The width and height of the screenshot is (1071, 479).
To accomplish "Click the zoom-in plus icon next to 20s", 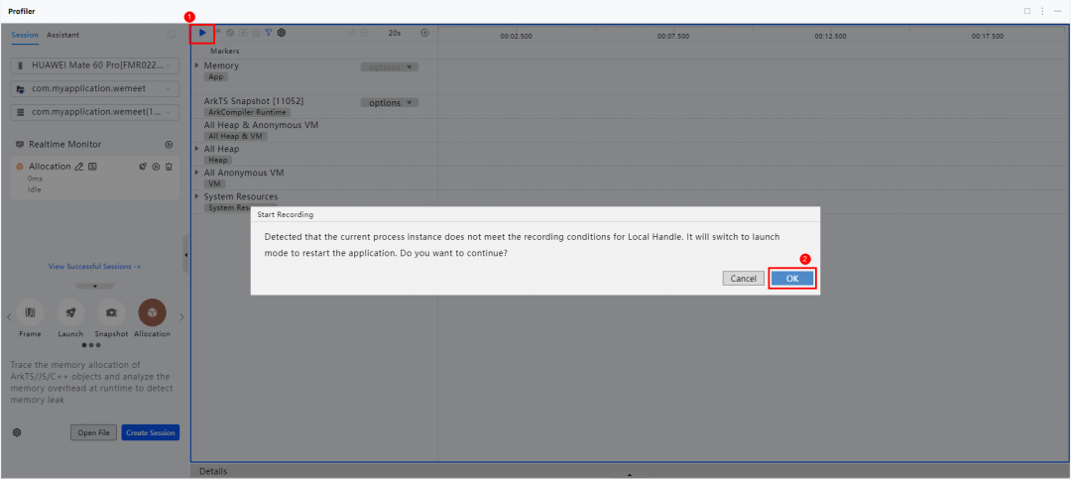I will pos(424,33).
